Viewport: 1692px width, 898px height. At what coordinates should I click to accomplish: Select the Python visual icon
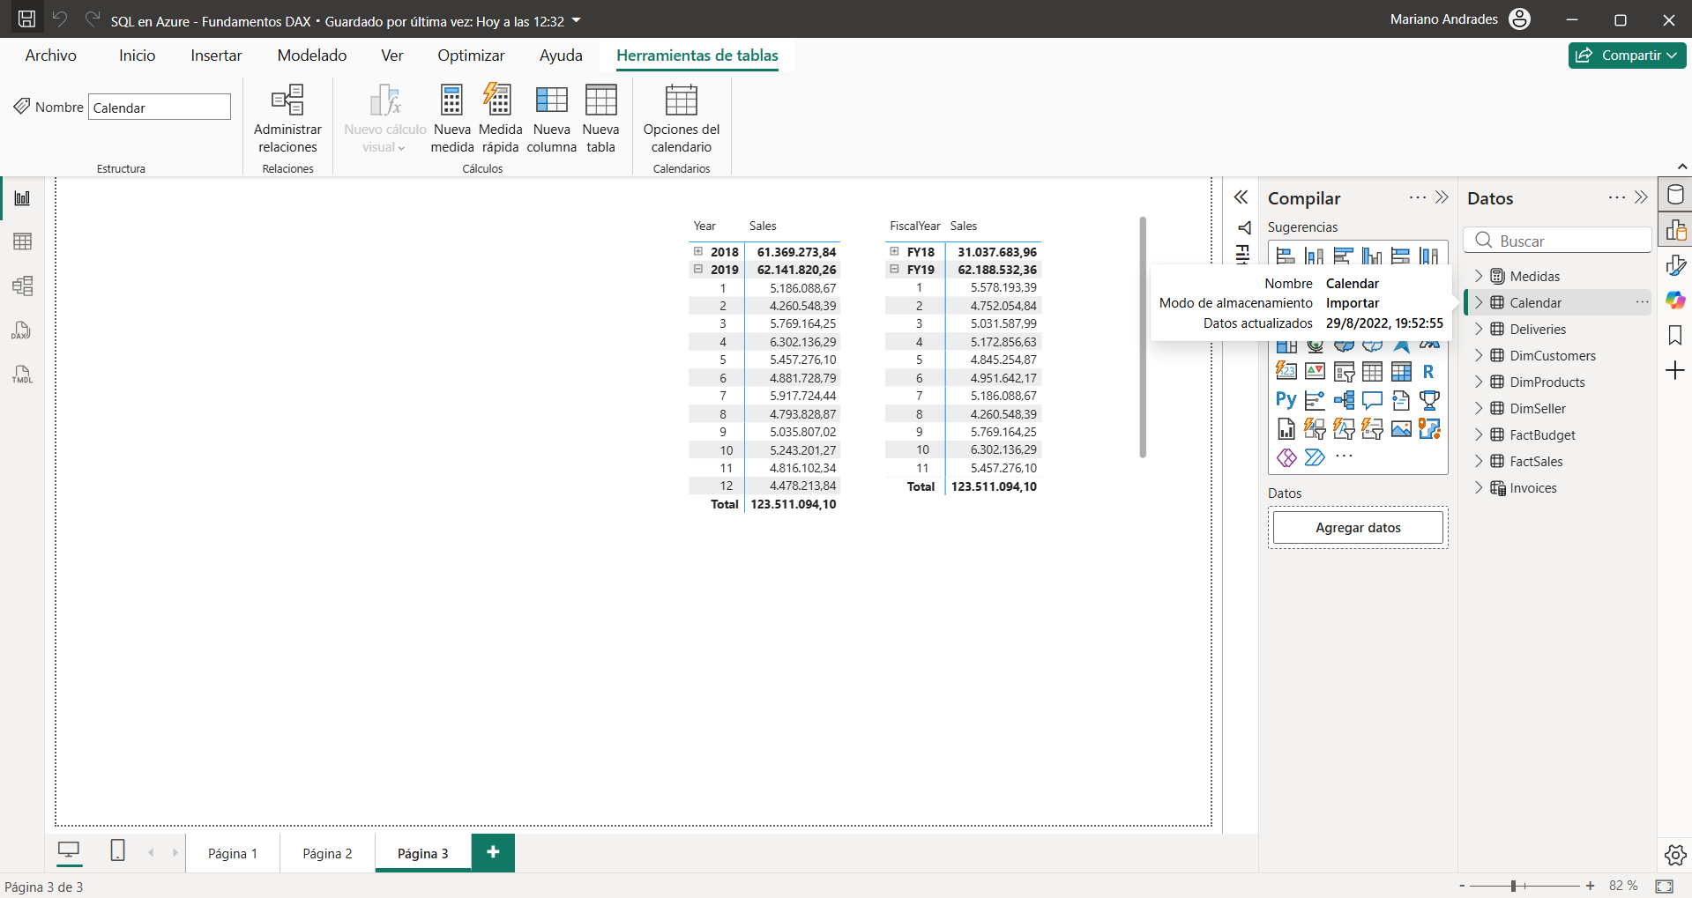pyautogui.click(x=1286, y=400)
